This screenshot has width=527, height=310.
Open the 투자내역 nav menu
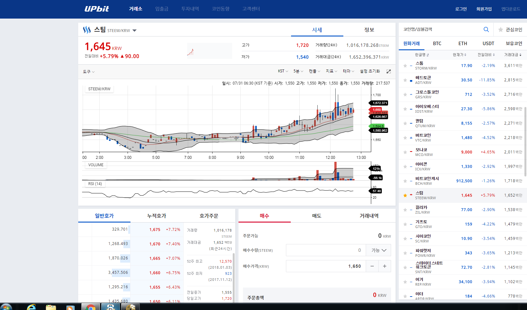(190, 9)
